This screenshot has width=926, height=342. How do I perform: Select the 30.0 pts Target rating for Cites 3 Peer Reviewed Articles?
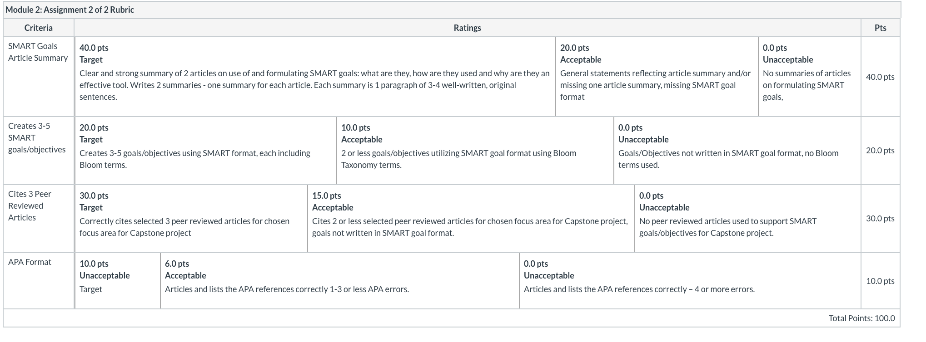point(191,219)
